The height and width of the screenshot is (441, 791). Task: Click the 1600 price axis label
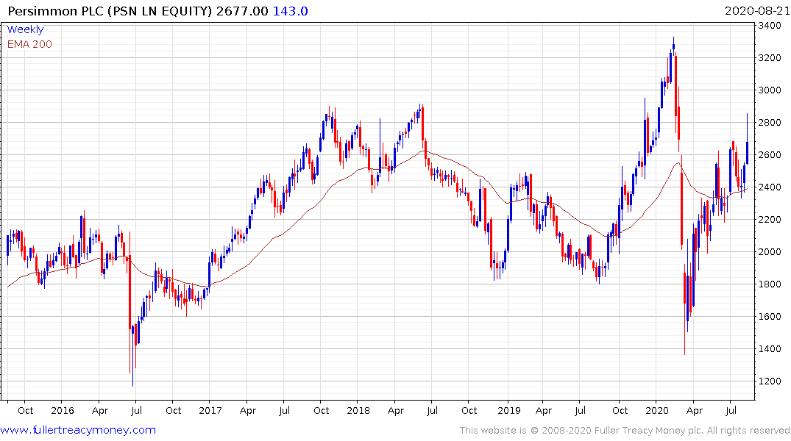point(770,317)
